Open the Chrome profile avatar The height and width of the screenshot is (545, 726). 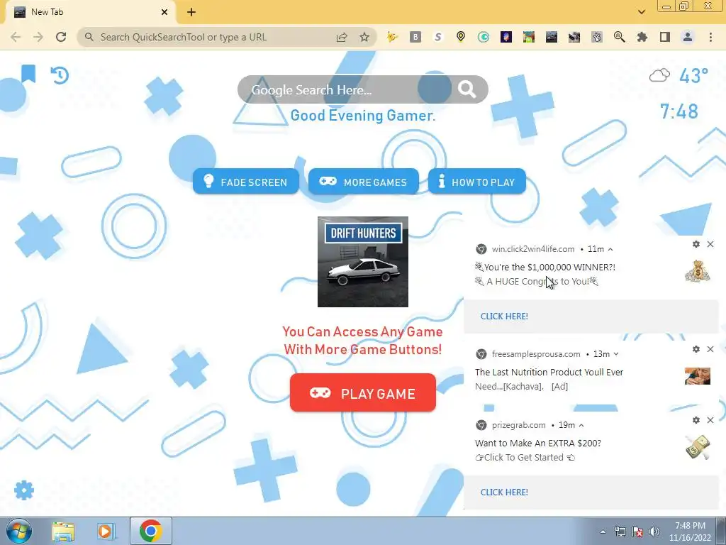(x=688, y=37)
